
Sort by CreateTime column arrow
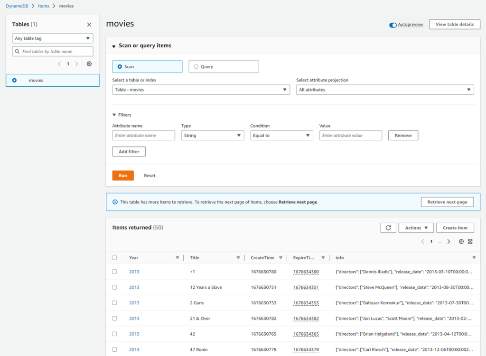280,257
